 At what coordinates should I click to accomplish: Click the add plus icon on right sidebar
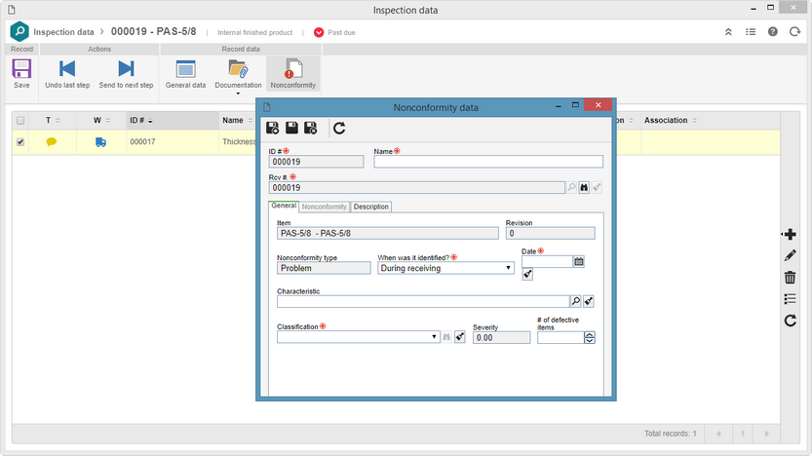[790, 235]
